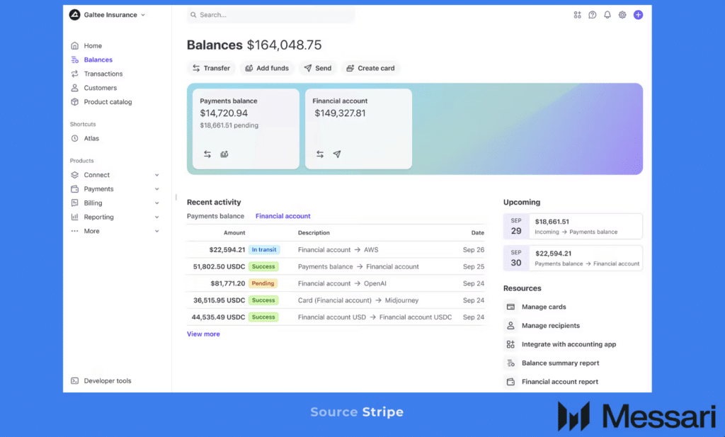Screen dimensions: 725x437
Task: Click the $18,661.51 pending text
Action: click(x=229, y=125)
